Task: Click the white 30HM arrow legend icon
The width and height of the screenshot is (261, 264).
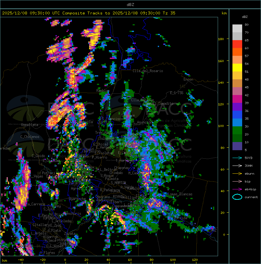Action: pyautogui.click(x=237, y=166)
